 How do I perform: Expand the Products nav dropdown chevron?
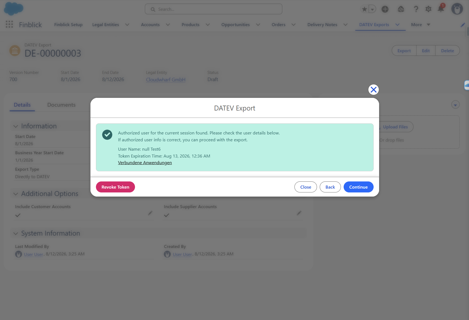pos(208,25)
